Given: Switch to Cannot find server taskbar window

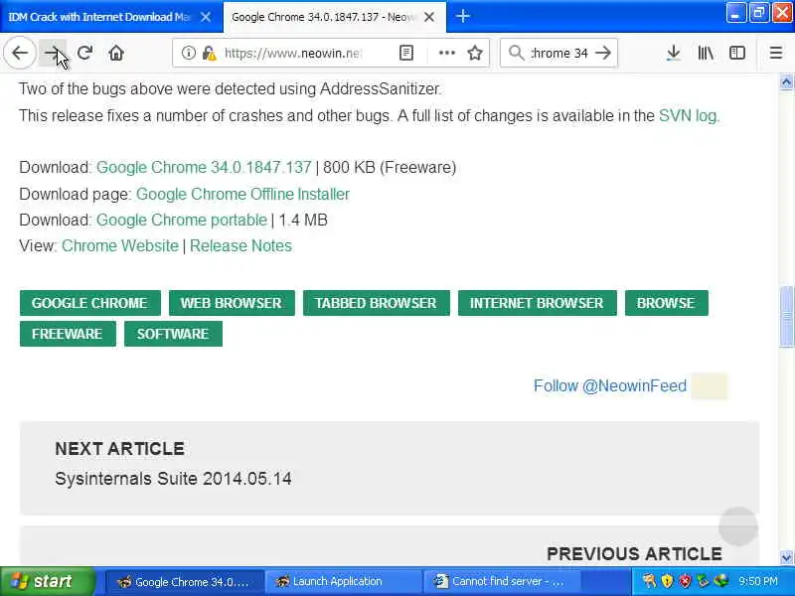Looking at the screenshot, I should coord(502,581).
